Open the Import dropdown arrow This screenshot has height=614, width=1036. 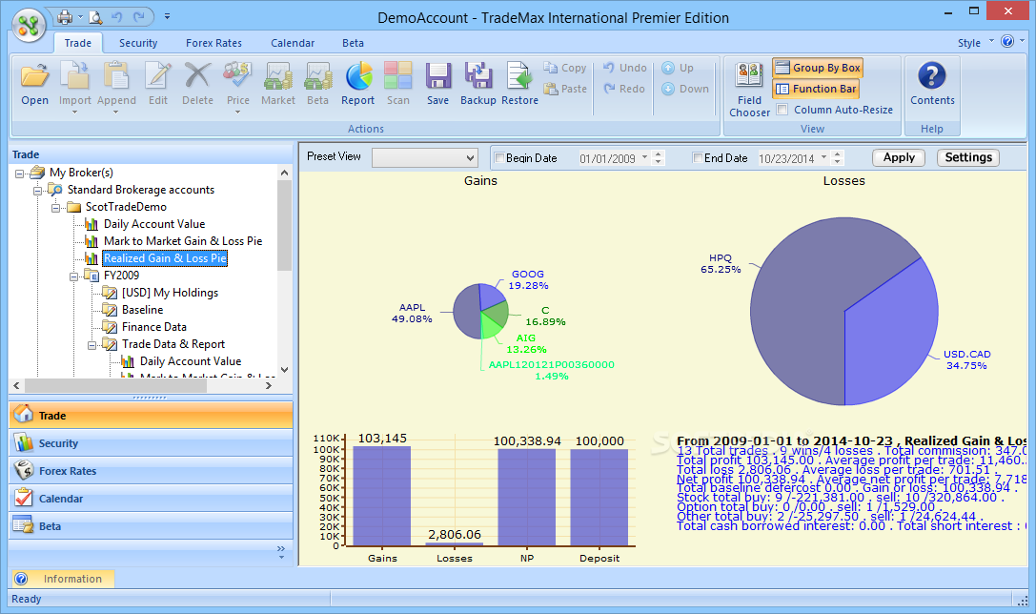click(x=74, y=113)
